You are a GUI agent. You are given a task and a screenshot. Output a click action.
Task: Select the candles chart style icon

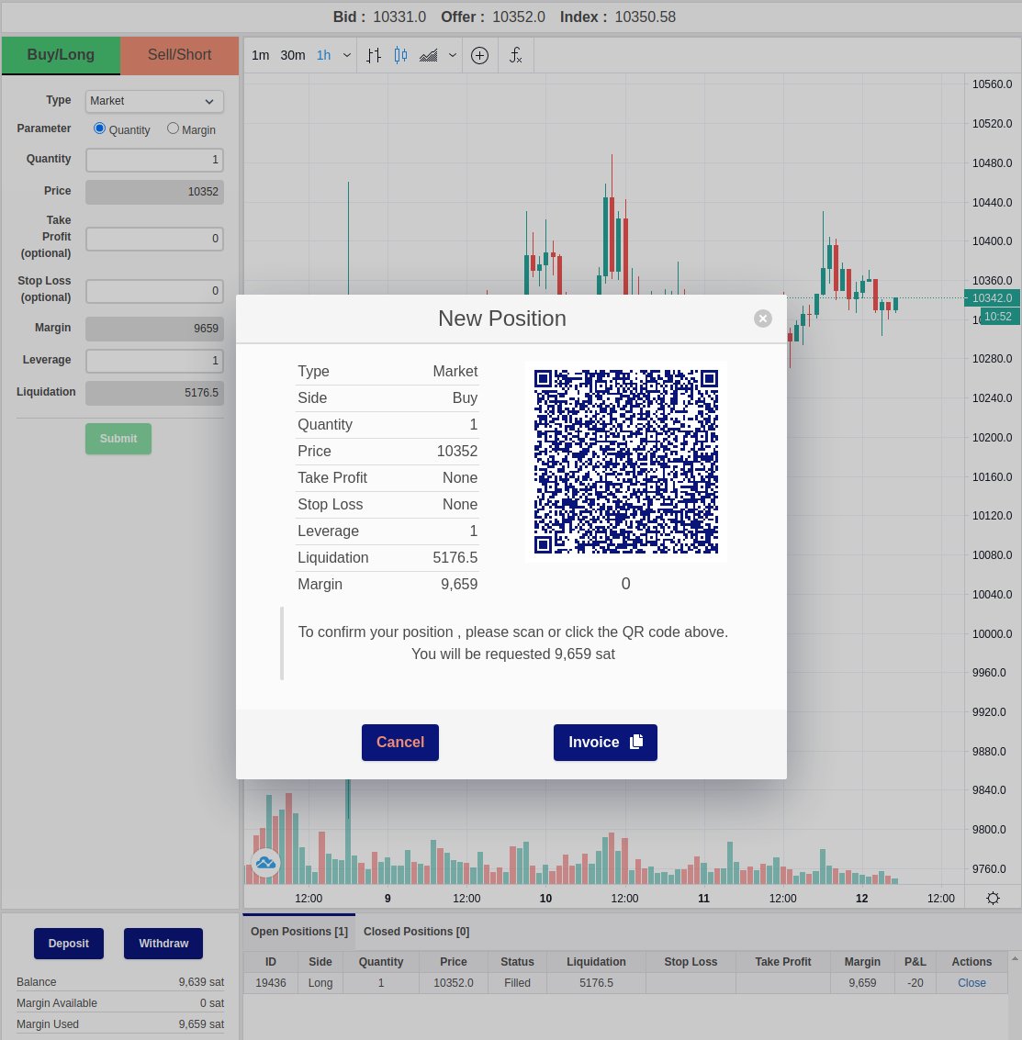[x=400, y=55]
